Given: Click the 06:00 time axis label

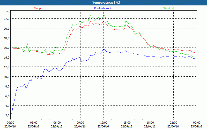Looking at the screenshot, I should pos(57,123).
